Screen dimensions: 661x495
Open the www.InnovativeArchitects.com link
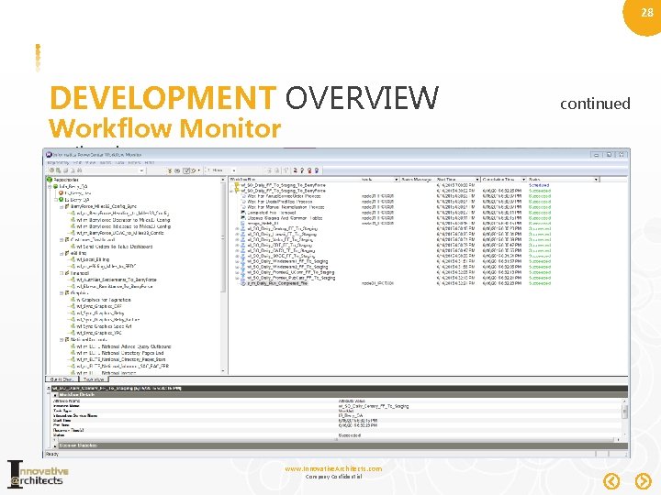tap(333, 468)
